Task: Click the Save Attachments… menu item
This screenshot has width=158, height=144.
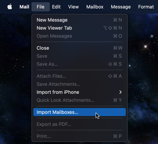Action: [79, 84]
